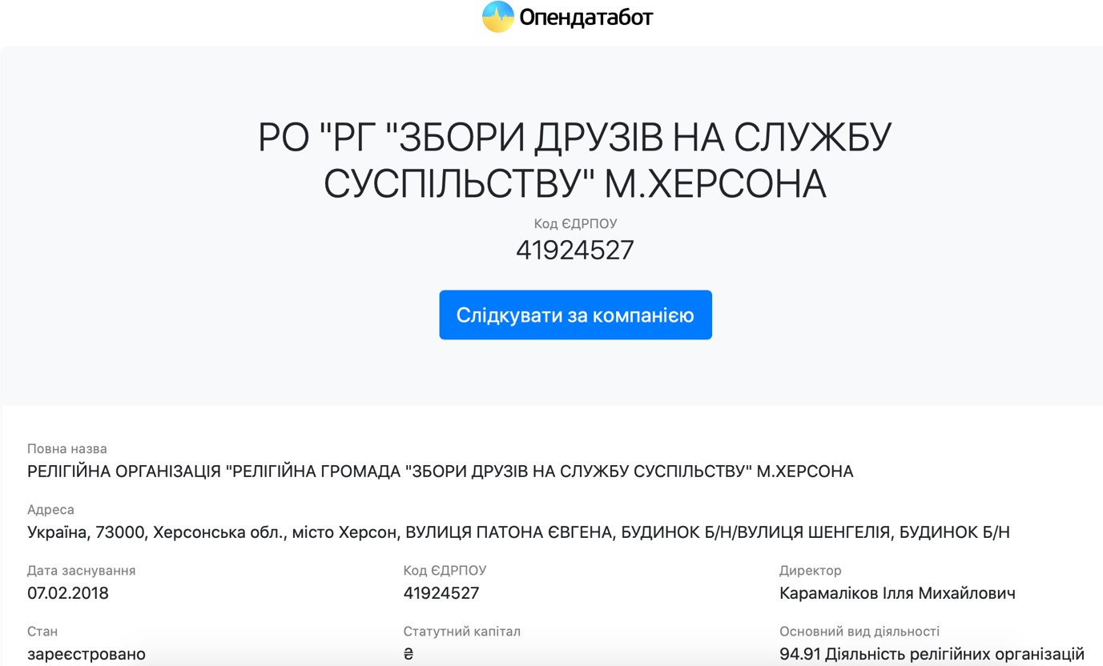Click the Херсонська обл. address line
Viewport: 1103px width, 666px height.
(517, 532)
